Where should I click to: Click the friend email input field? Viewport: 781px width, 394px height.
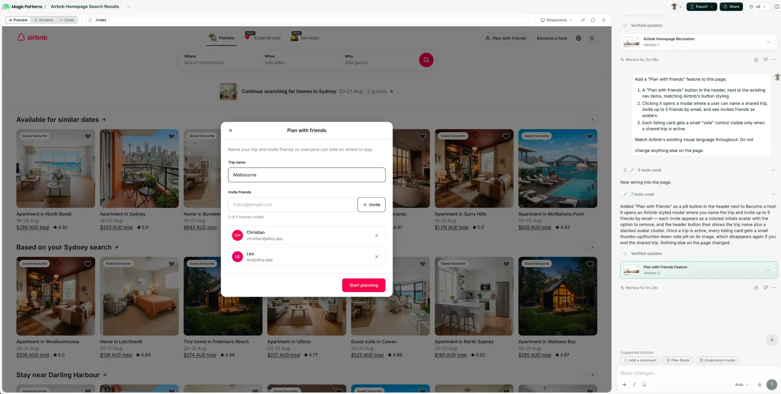click(291, 205)
